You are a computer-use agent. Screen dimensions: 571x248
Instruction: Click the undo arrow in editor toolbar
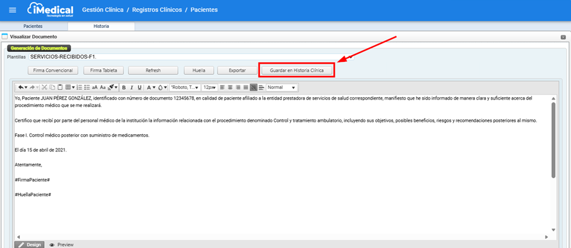[22, 87]
